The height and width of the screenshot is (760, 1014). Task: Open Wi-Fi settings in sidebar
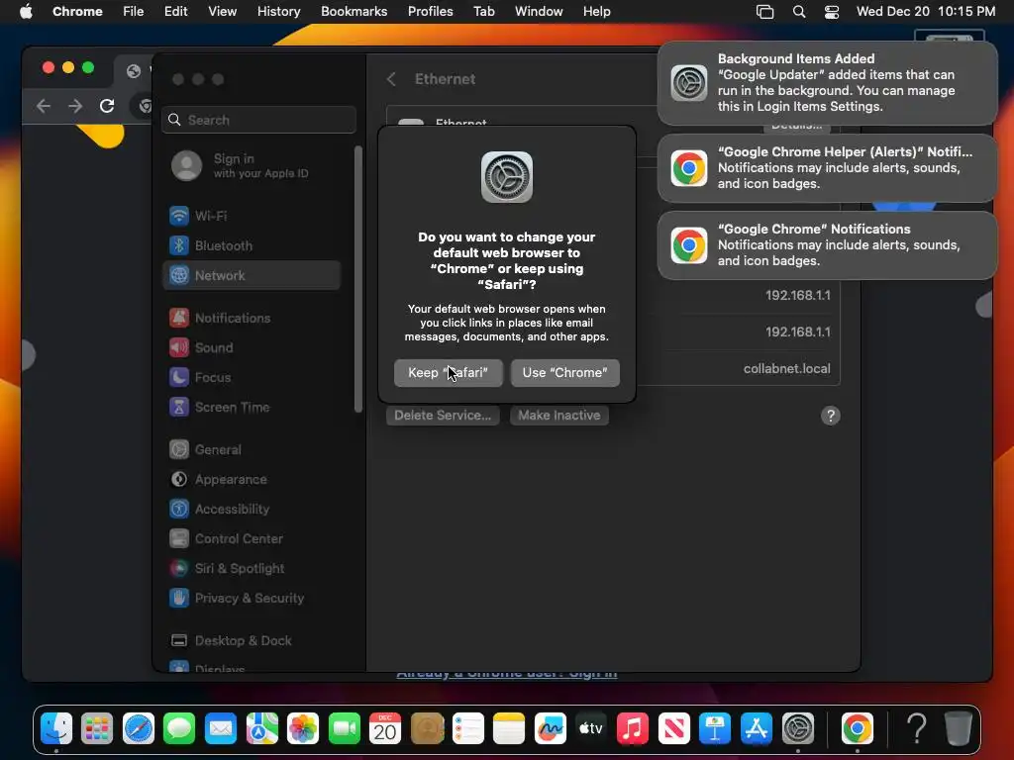pyautogui.click(x=253, y=216)
